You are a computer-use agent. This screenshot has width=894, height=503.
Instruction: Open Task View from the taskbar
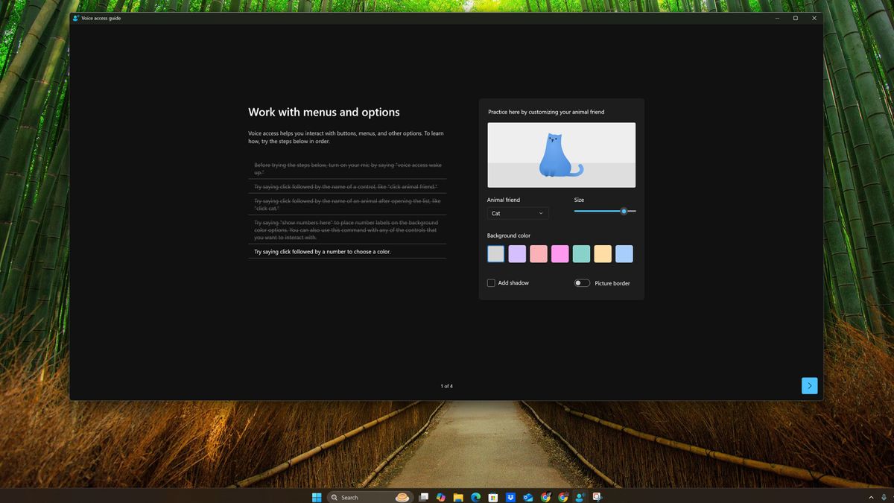click(x=423, y=496)
